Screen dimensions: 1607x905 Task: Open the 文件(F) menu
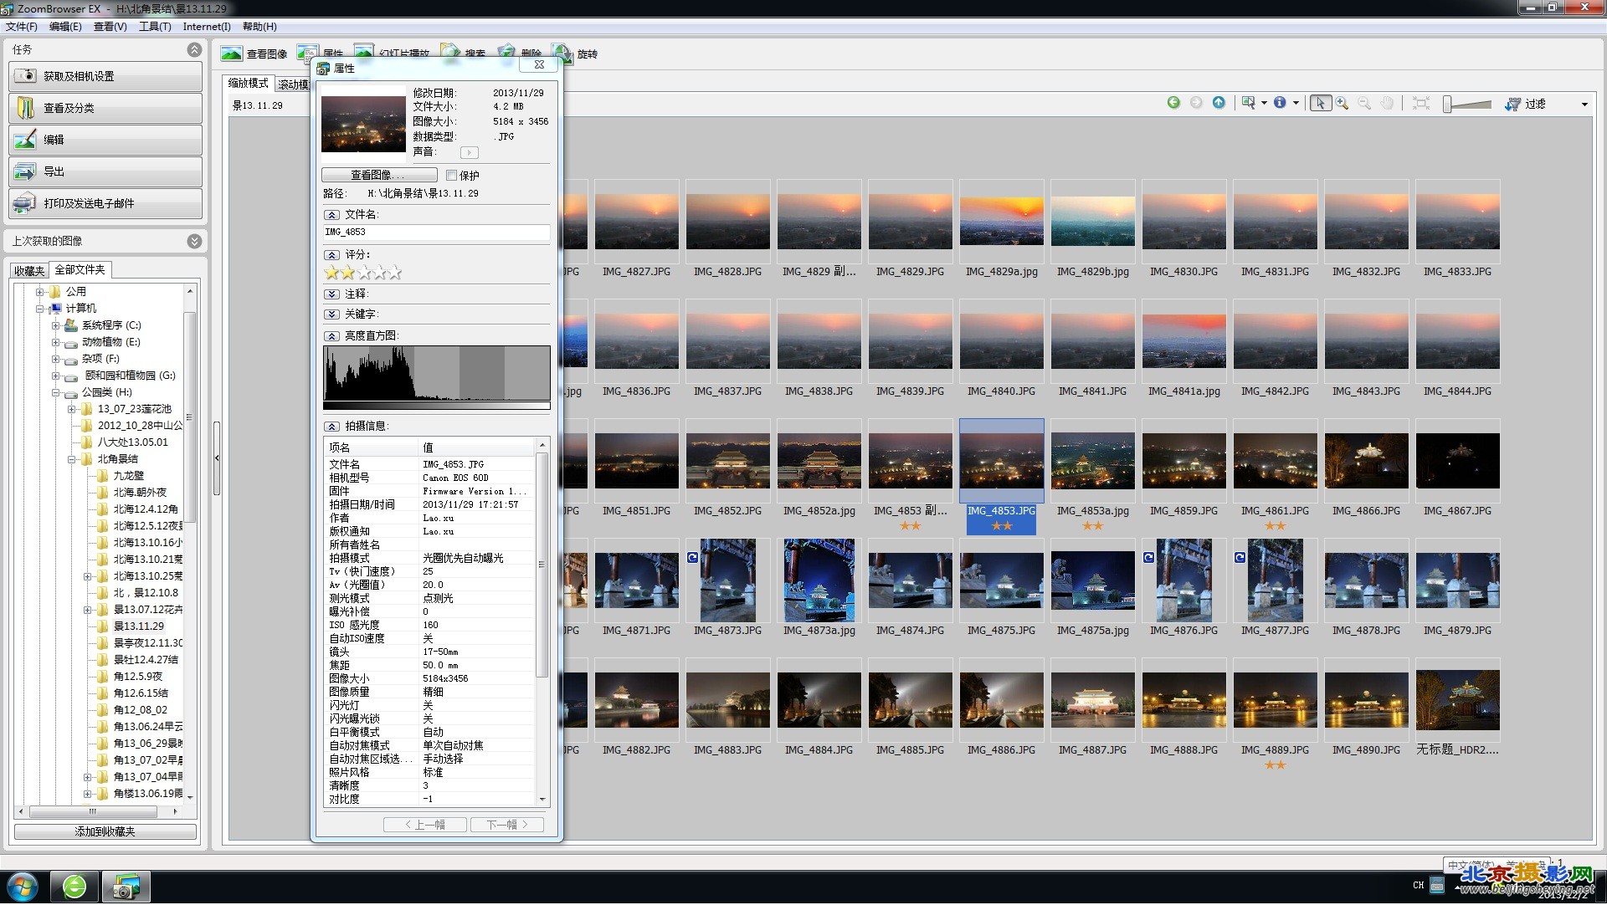click(x=21, y=27)
